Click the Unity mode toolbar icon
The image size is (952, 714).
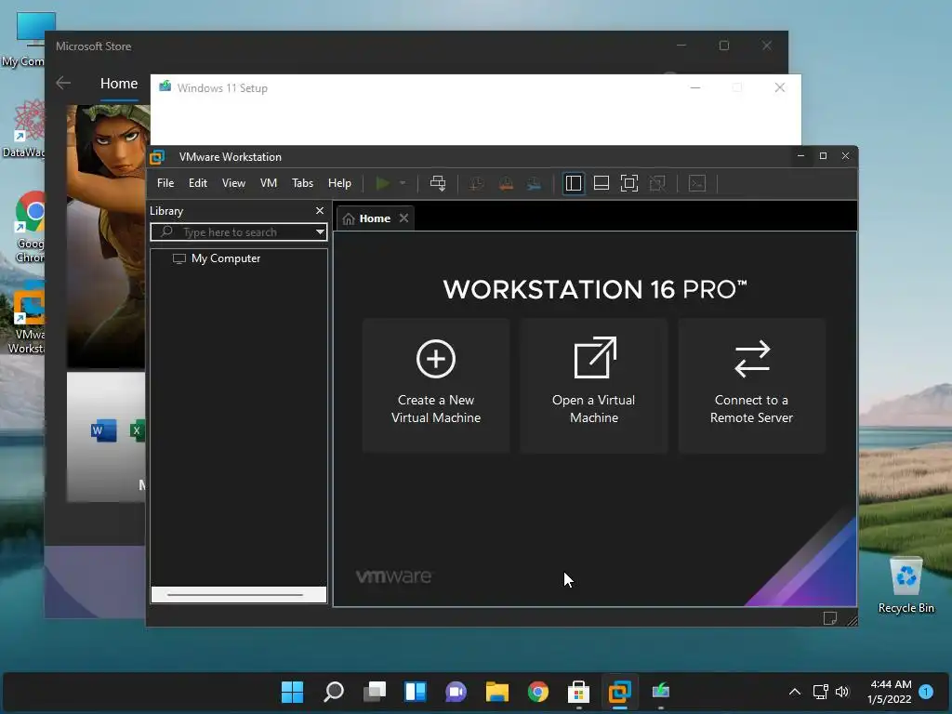tap(657, 183)
